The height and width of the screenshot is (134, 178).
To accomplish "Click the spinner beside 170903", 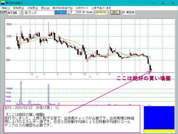I will pos(68,12).
